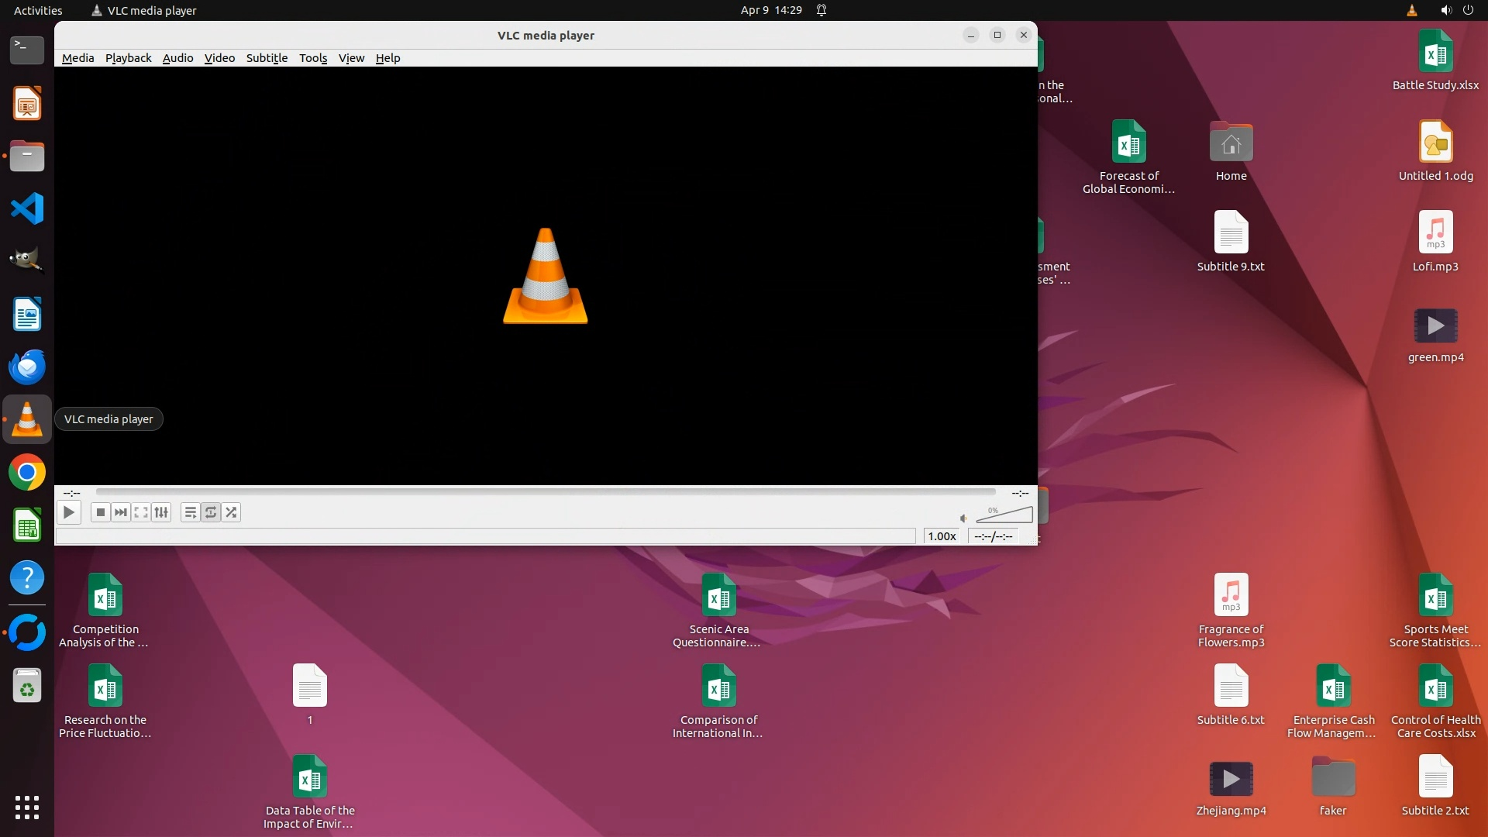This screenshot has height=837, width=1488.
Task: Click the next media button
Action: point(120,512)
